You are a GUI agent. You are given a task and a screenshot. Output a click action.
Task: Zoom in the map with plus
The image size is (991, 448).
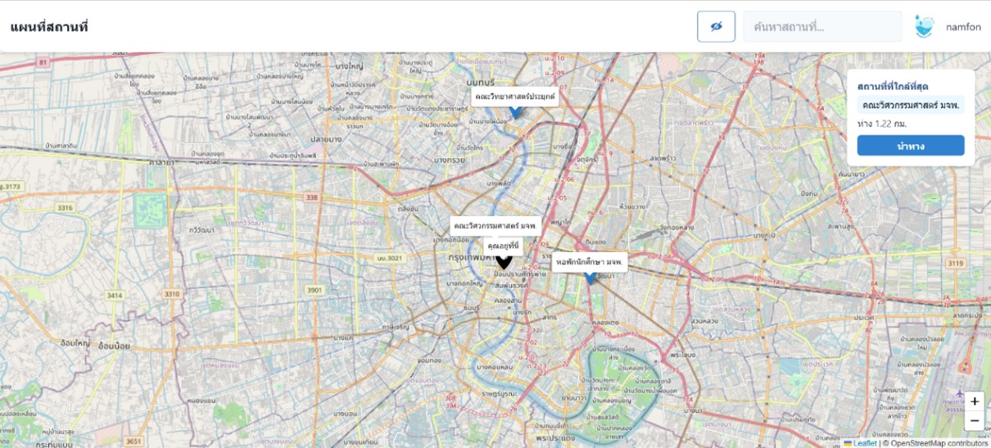[x=975, y=401]
